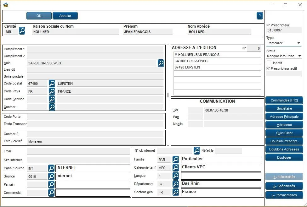The image size is (307, 207).
Task: Open the Civilité lookup magnifier
Action: coord(22,31)
